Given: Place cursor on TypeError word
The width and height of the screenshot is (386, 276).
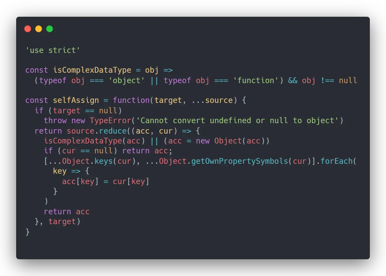Looking at the screenshot, I should (111, 121).
